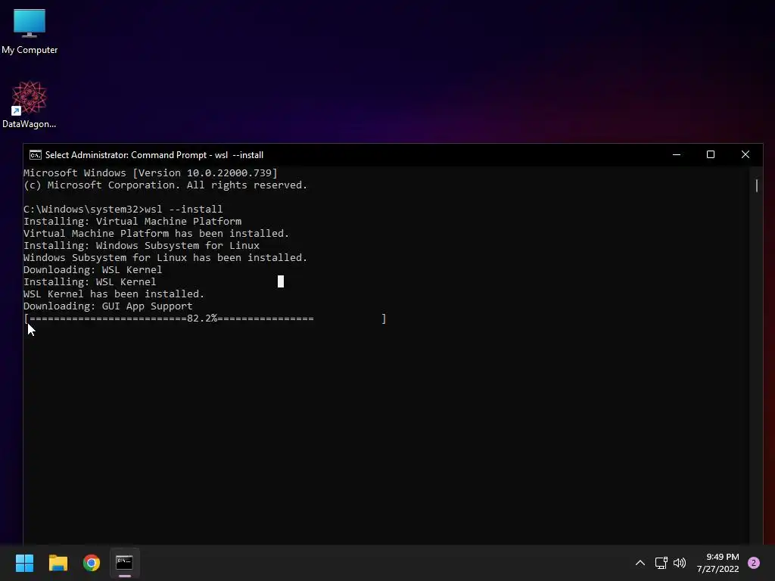Click 'Virtual Machine Platform has been installed.' line
Image resolution: width=775 pixels, height=581 pixels.
click(x=156, y=233)
